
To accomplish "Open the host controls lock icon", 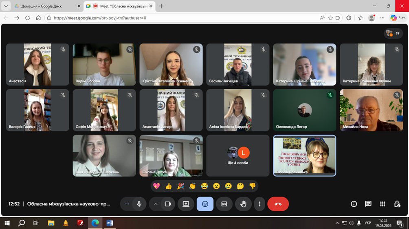I will 397,204.
